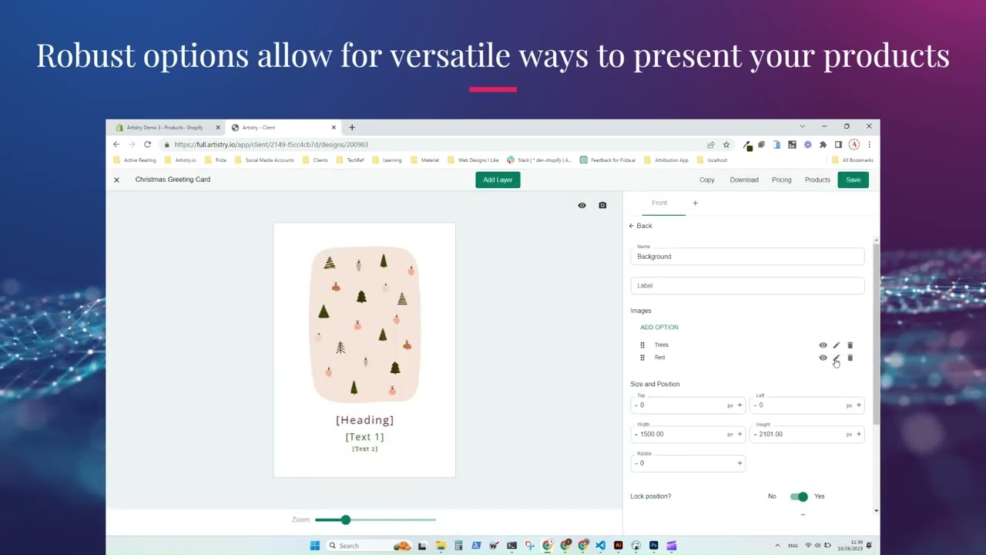Viewport: 986px width, 555px height.
Task: Click ADD OPTION under Images
Action: pos(659,327)
